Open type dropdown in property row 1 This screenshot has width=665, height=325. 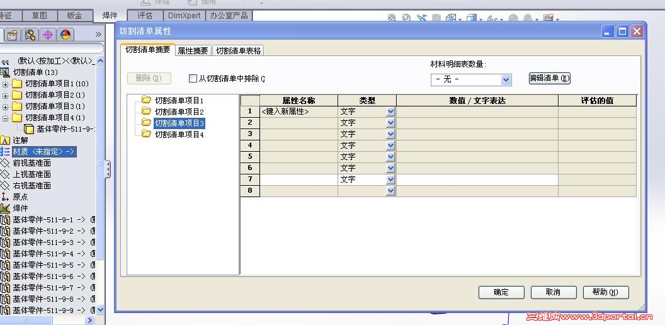click(390, 111)
